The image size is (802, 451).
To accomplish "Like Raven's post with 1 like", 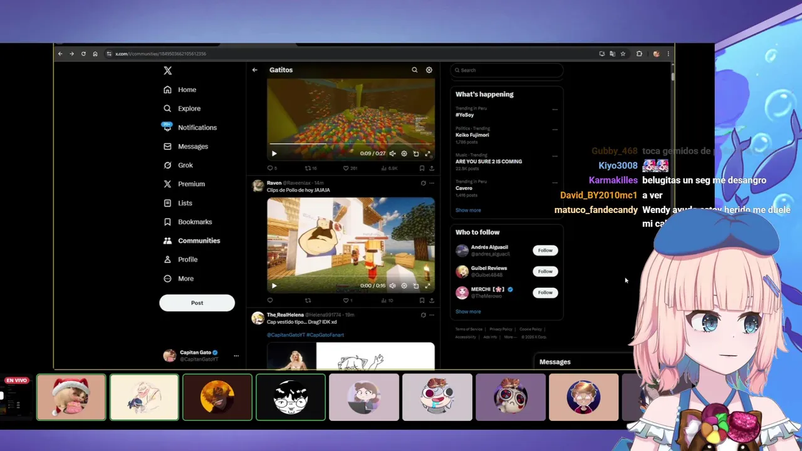I will point(347,300).
